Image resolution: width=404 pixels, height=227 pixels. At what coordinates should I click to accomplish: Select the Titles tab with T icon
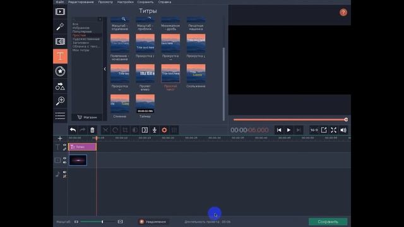click(60, 56)
